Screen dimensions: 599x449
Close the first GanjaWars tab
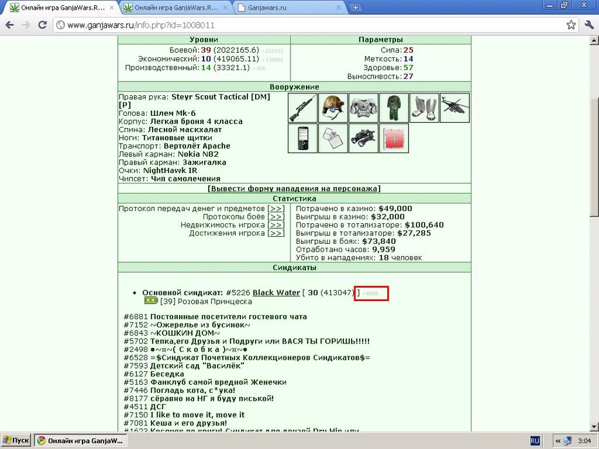tap(111, 8)
